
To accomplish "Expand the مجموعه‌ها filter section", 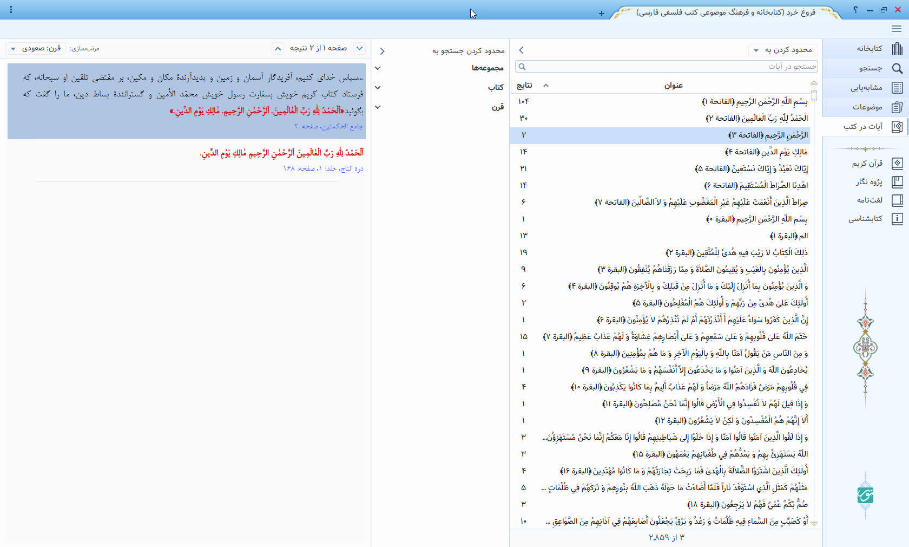I will (x=378, y=68).
